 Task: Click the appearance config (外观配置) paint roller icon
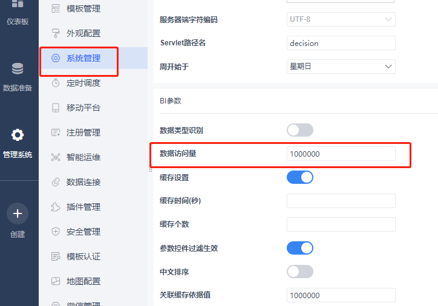click(x=56, y=33)
